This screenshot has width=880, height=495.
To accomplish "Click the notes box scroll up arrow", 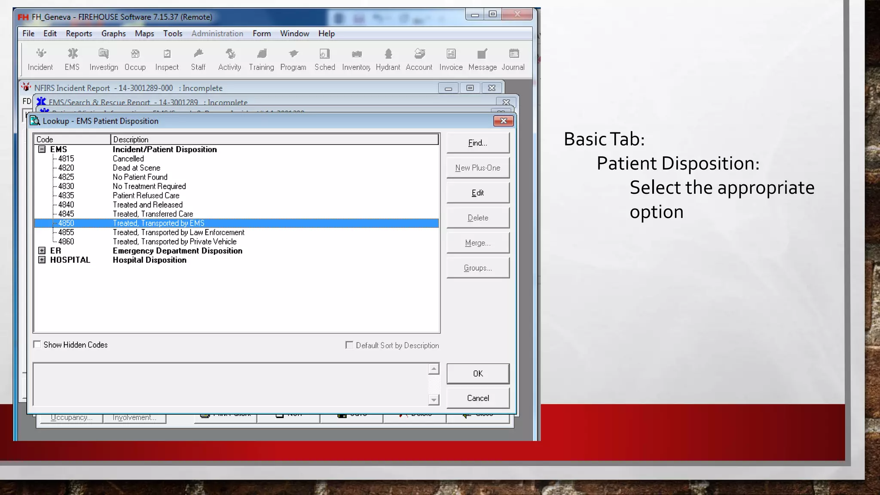I will (434, 369).
